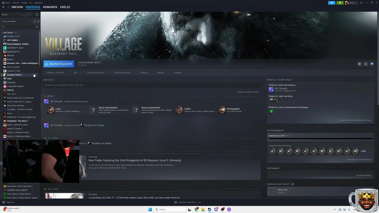Go to KOMUNITA tab
Screen dimensions: 379x213
50,7
